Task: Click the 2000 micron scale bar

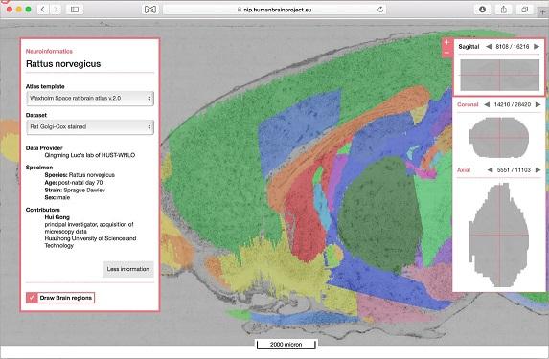Action: click(286, 345)
